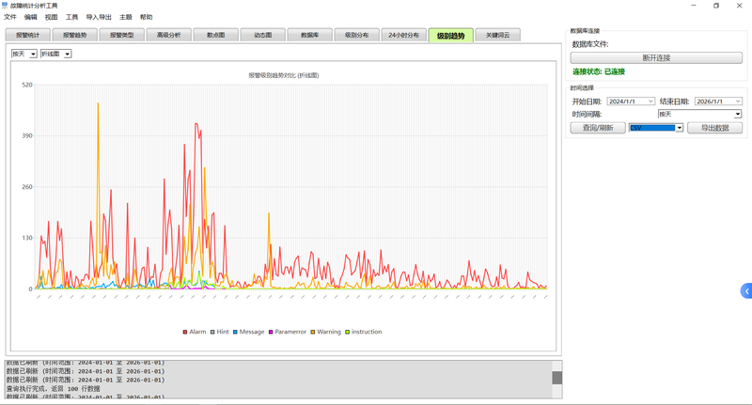This screenshot has width=752, height=405.
Task: Open the 时间间隔 interval combo box
Action: [699, 114]
